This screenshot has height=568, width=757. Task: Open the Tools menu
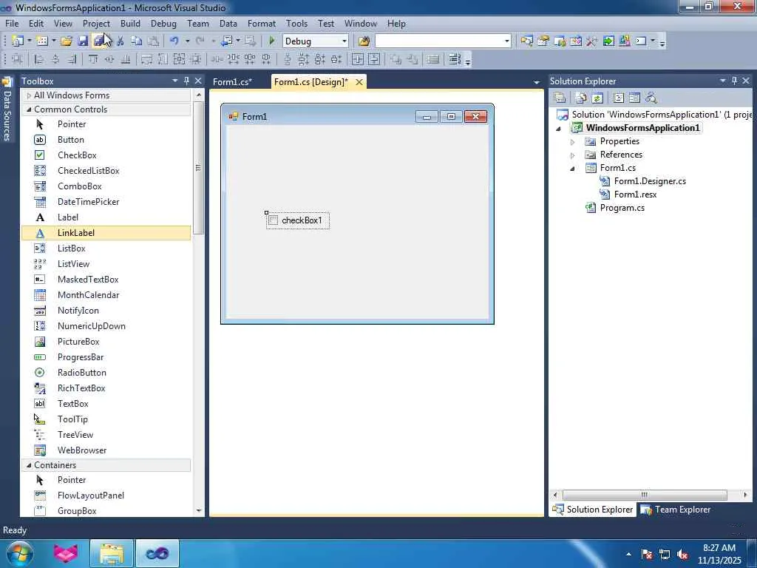296,23
